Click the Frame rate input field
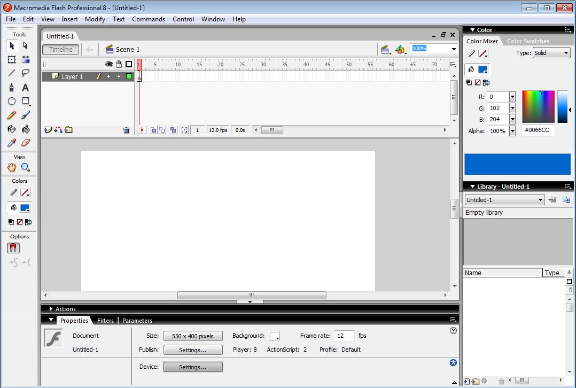The height and width of the screenshot is (388, 576). (x=344, y=336)
